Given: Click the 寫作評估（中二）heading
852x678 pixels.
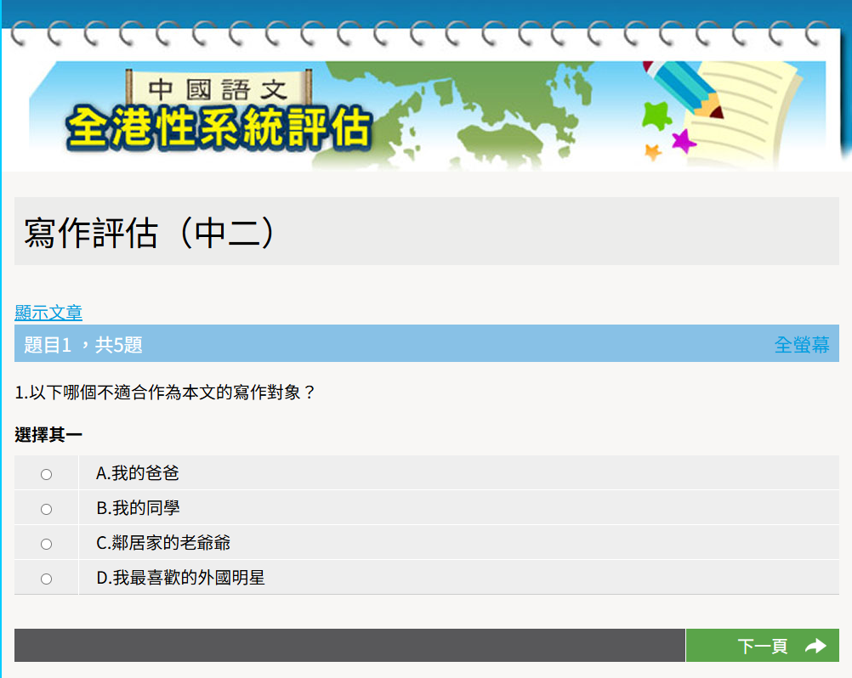Looking at the screenshot, I should coord(151,233).
